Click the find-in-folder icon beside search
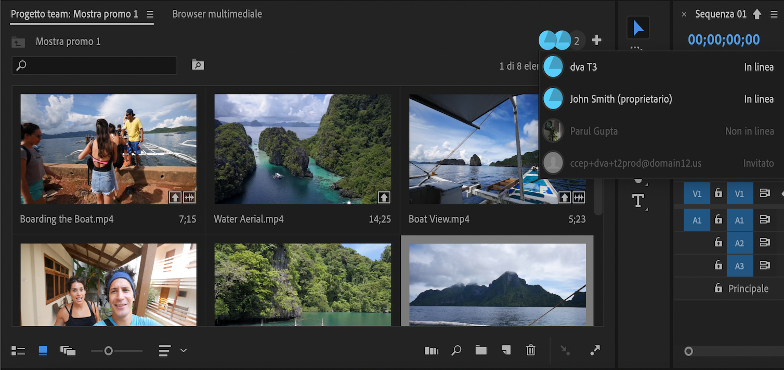The height and width of the screenshot is (370, 784). [x=198, y=65]
